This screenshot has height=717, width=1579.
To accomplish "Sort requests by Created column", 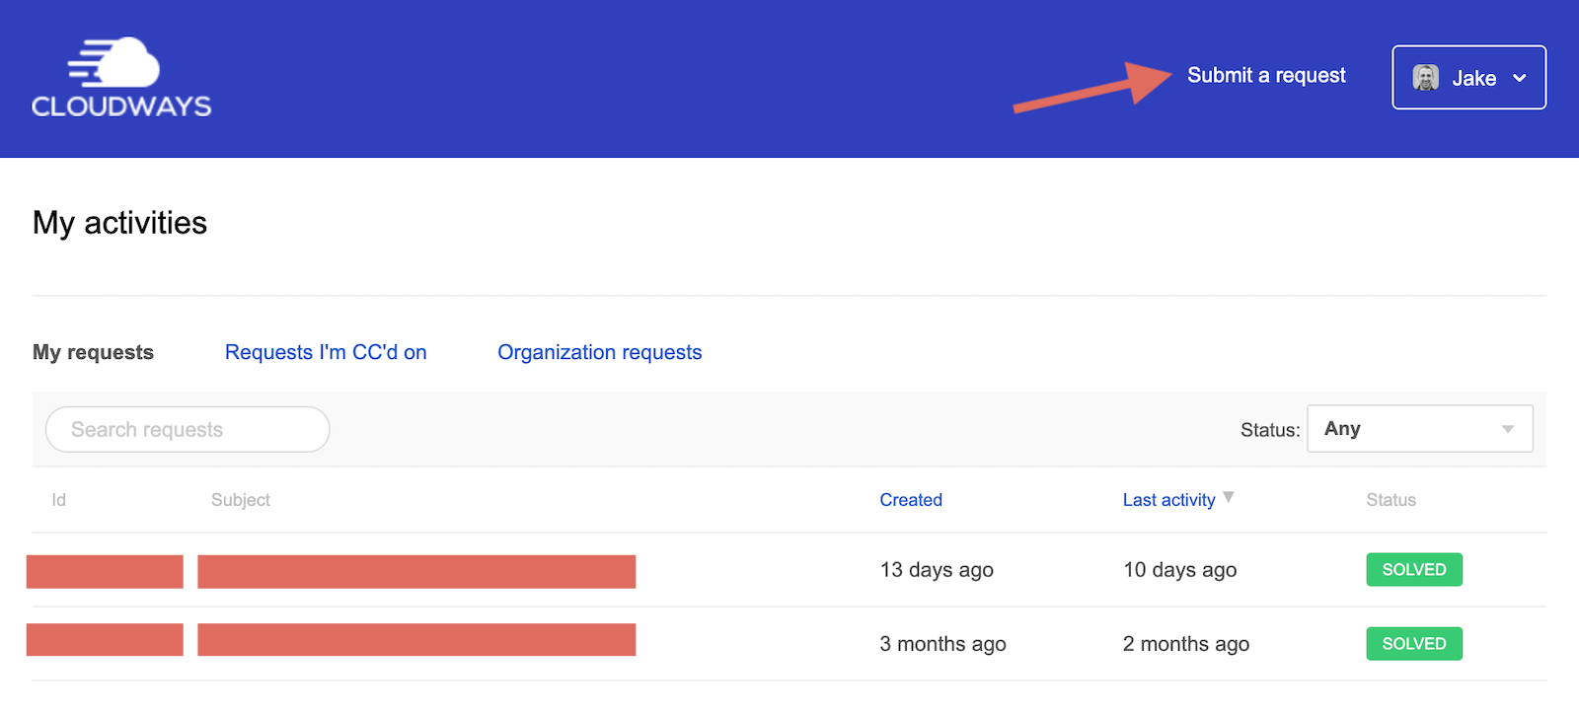I will 910,500.
